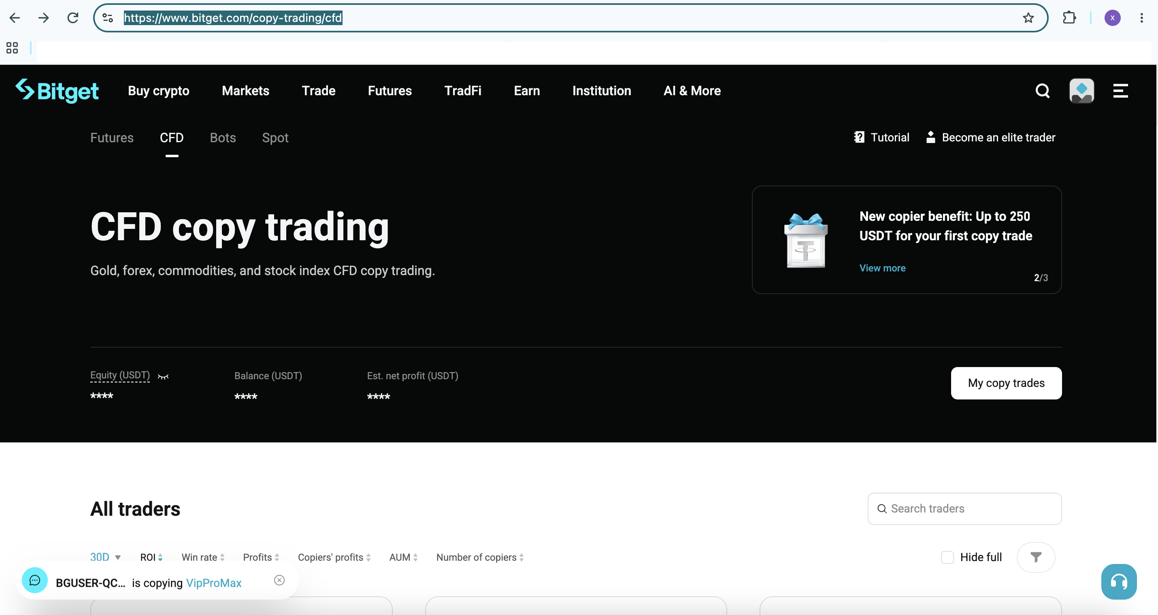
Task: Go back to the previous browser page
Action: click(15, 18)
